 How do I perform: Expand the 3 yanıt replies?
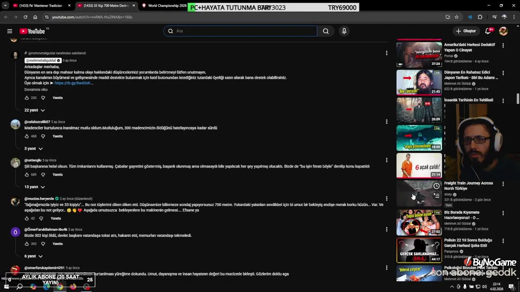tap(33, 148)
